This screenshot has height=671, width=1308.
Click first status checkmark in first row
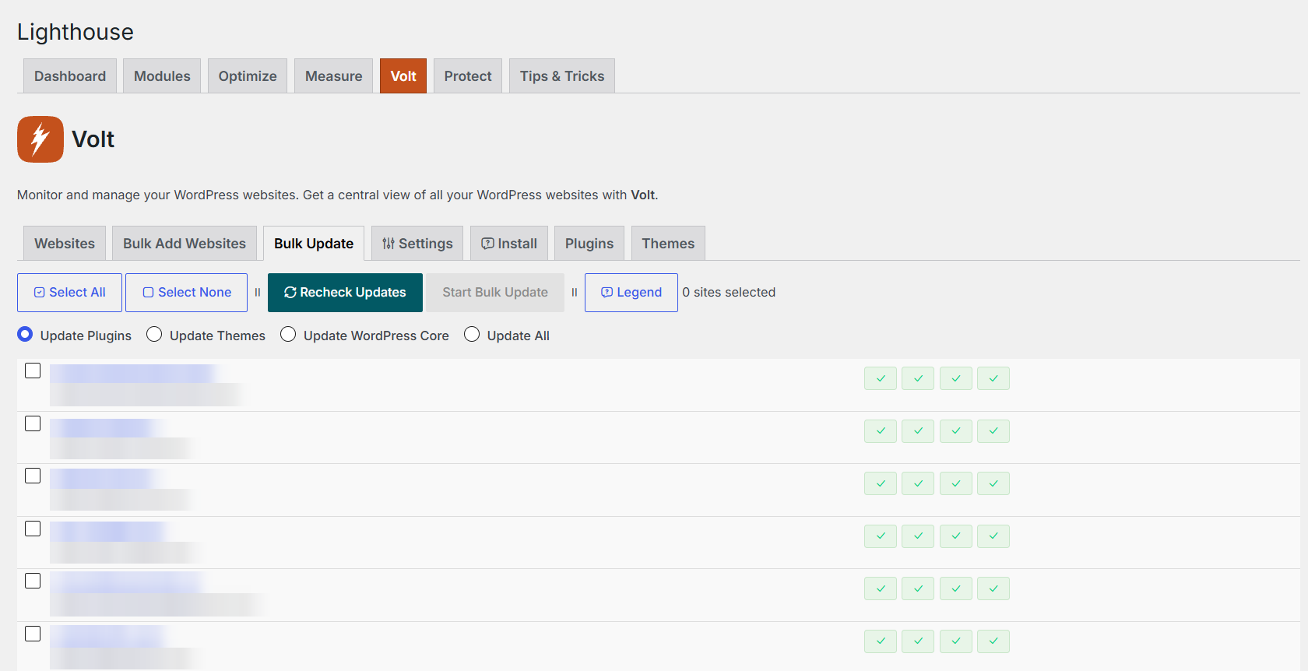[881, 378]
